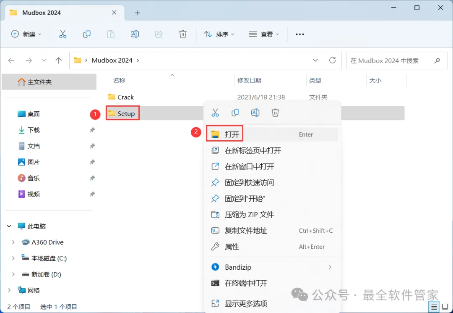Choose 显示更多选项 in context menu
Image resolution: width=453 pixels, height=313 pixels.
(273, 303)
